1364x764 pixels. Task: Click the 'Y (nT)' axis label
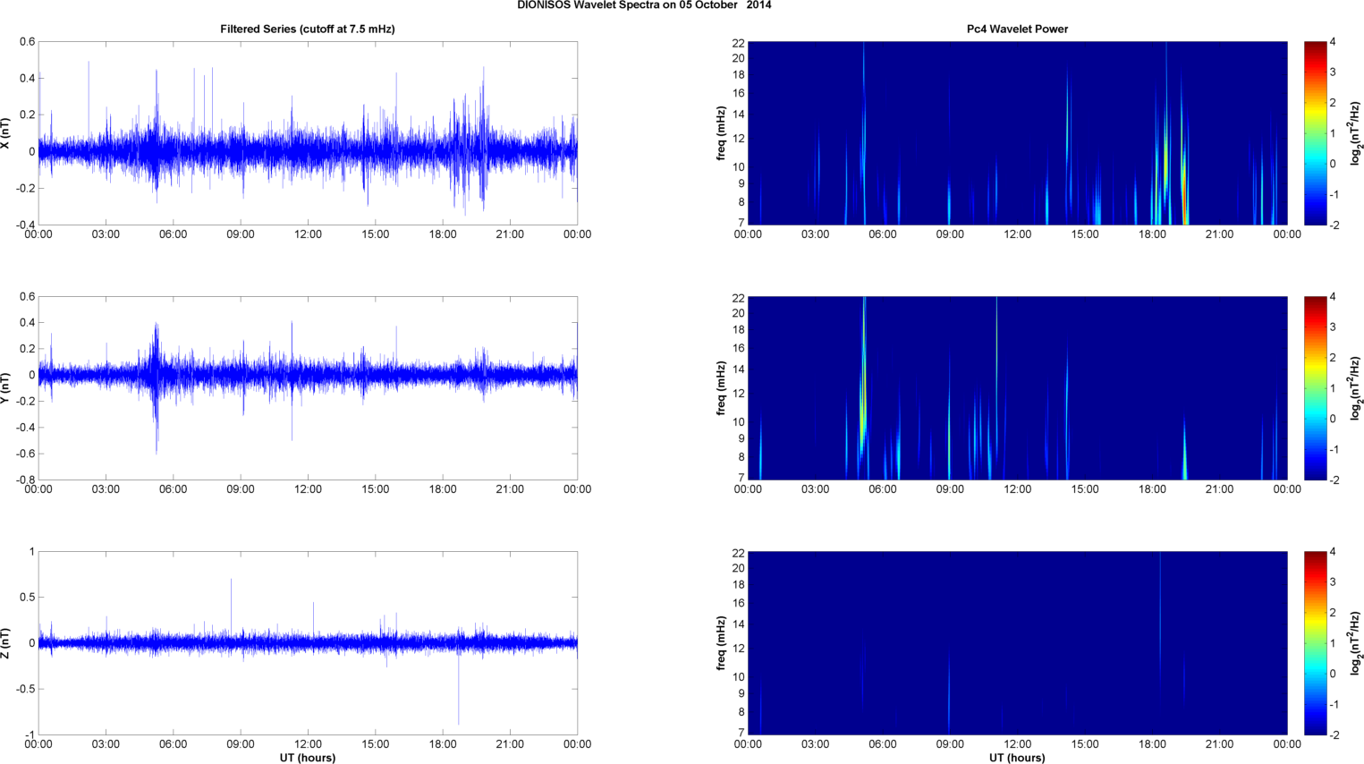click(5, 388)
